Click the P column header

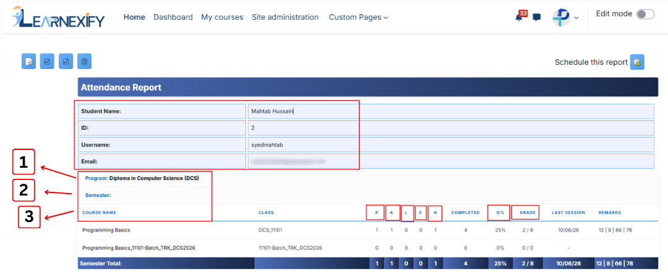tap(377, 213)
